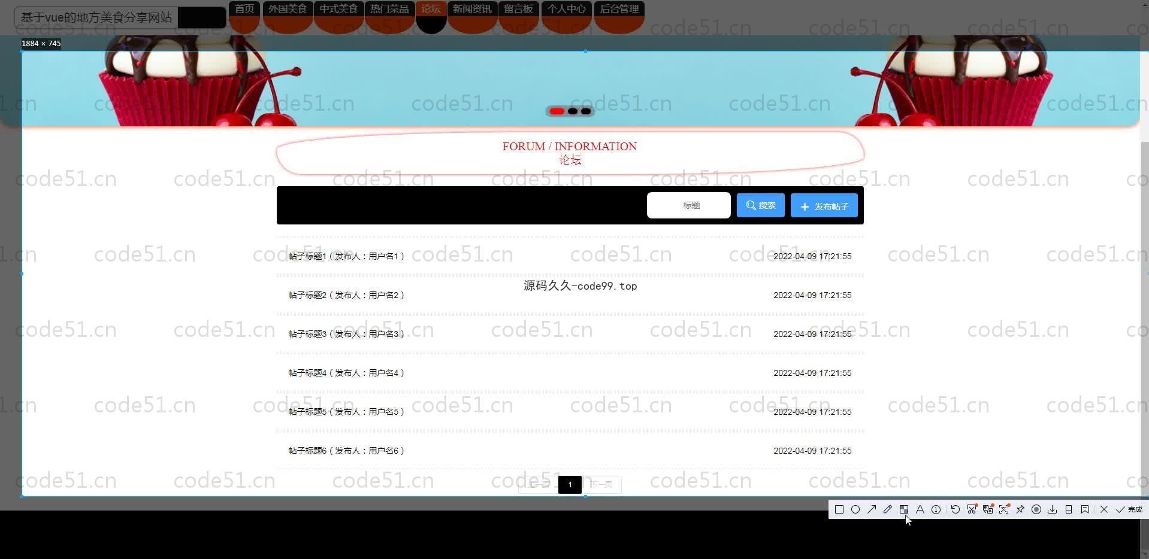
Task: Select the first red carousel indicator
Action: click(x=557, y=111)
